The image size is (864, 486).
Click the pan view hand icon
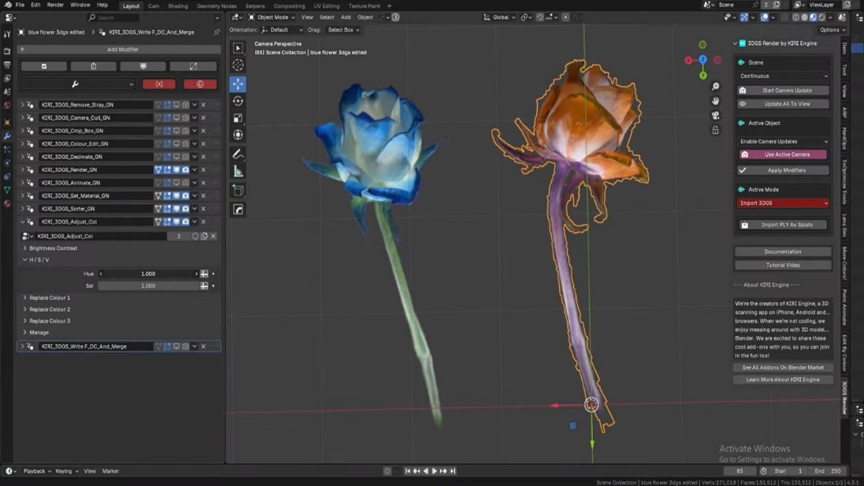pyautogui.click(x=716, y=101)
